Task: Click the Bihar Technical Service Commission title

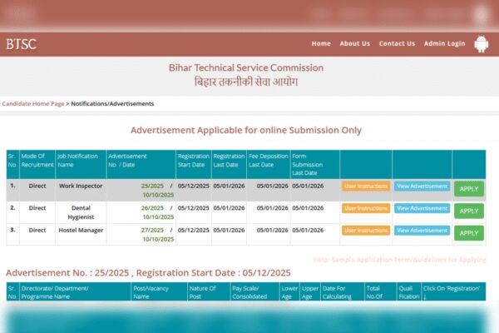Action: coord(246,68)
